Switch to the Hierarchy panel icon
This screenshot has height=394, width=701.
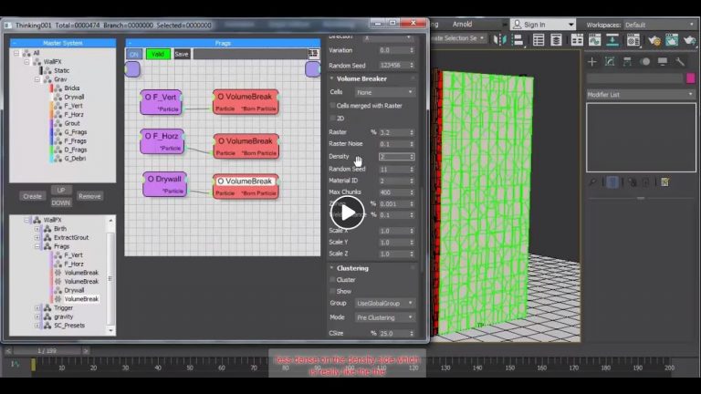[x=627, y=62]
